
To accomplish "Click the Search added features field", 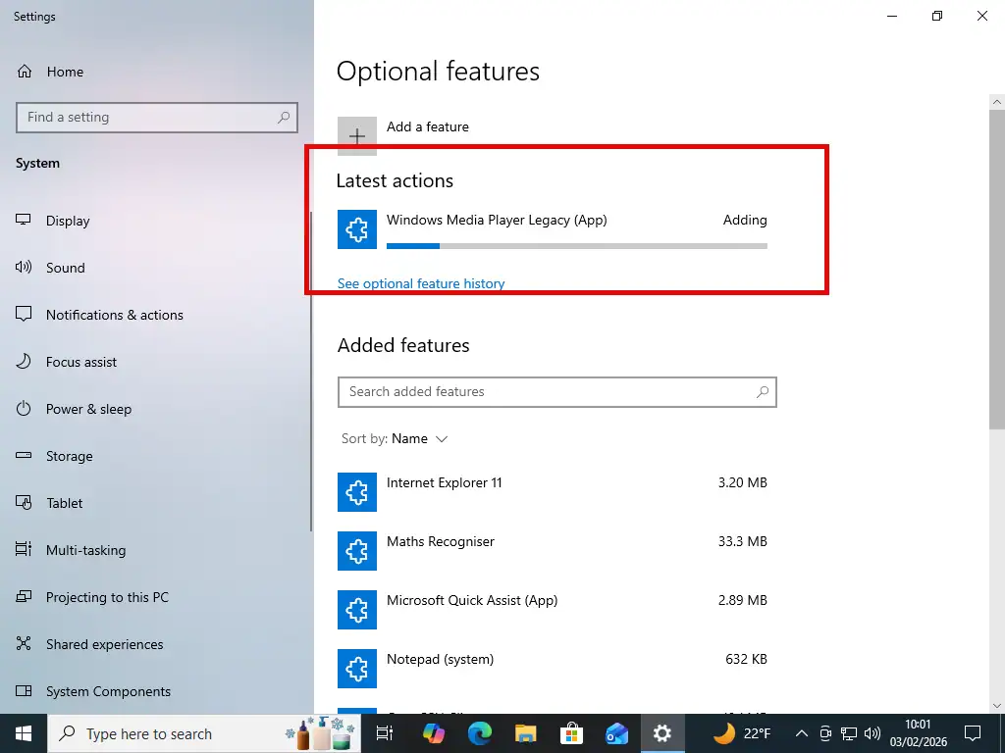I will tap(557, 392).
